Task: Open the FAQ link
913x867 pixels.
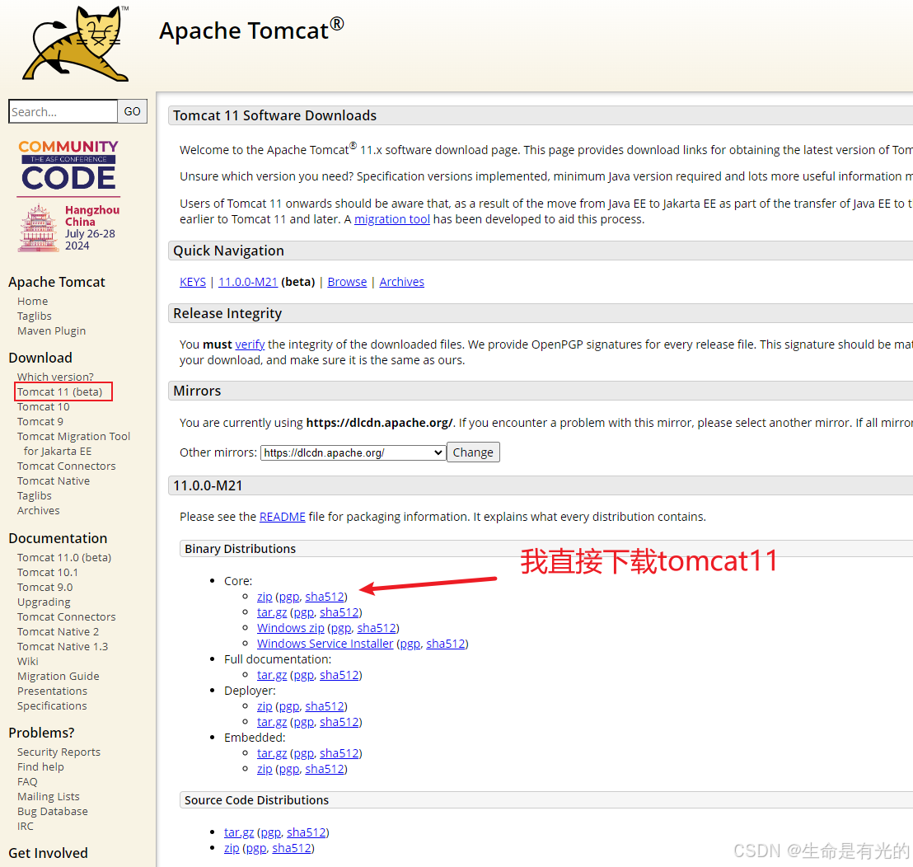Action: coord(27,781)
